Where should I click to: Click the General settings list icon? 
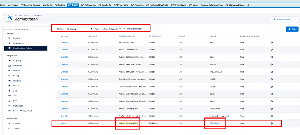click(x=9, y=38)
